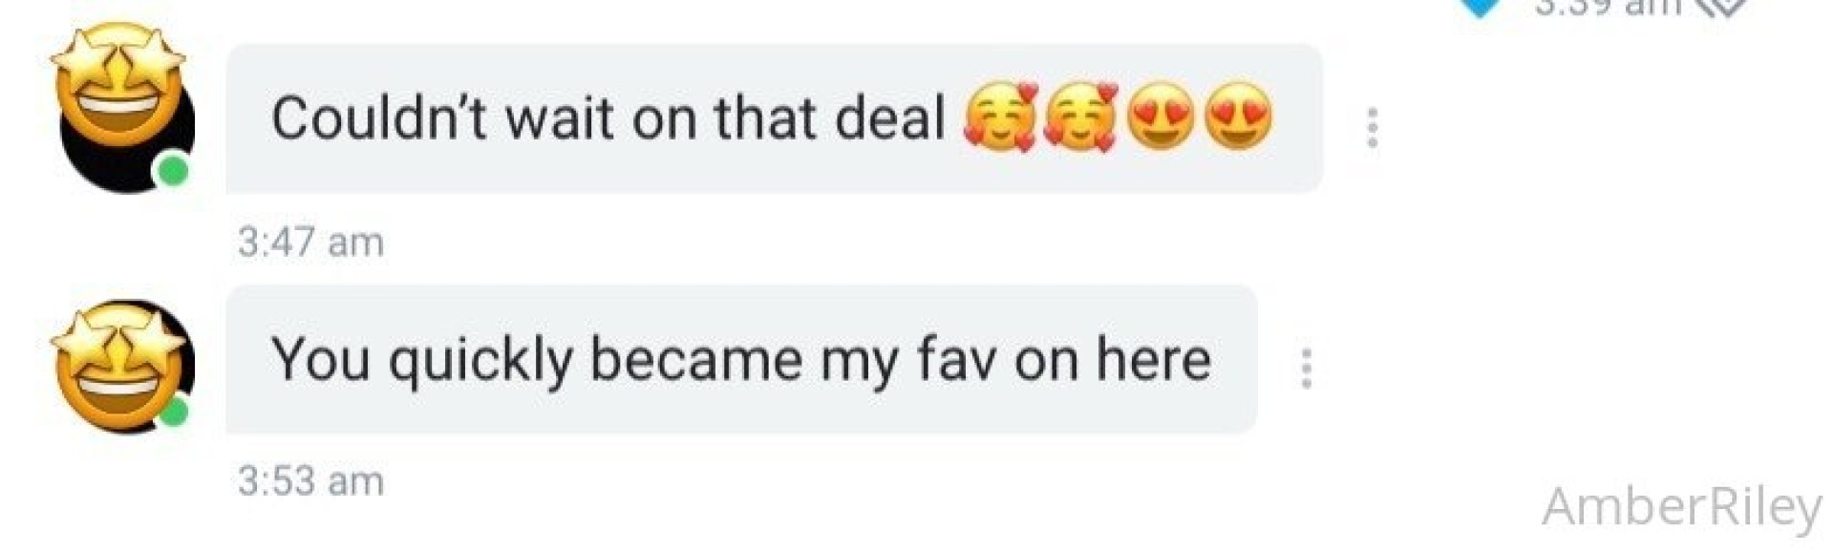Click the last heart-eyes emoji in the message
This screenshot has height=551, width=1834.
(1238, 117)
